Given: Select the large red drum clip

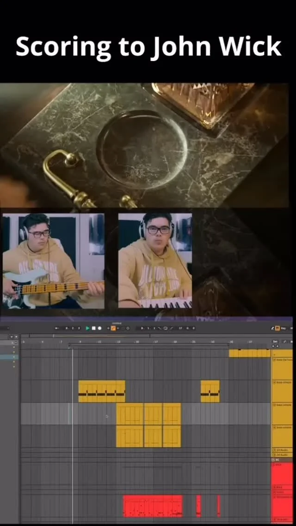Looking at the screenshot, I should [153, 506].
